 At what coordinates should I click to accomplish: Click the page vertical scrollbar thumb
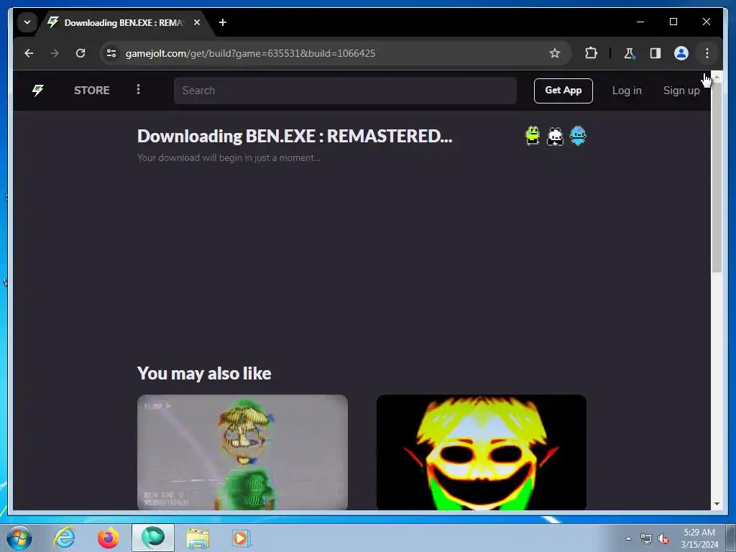tap(717, 178)
